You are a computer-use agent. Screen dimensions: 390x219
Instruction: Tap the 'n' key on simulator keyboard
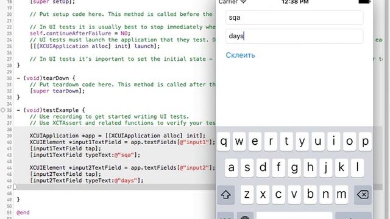326,195
